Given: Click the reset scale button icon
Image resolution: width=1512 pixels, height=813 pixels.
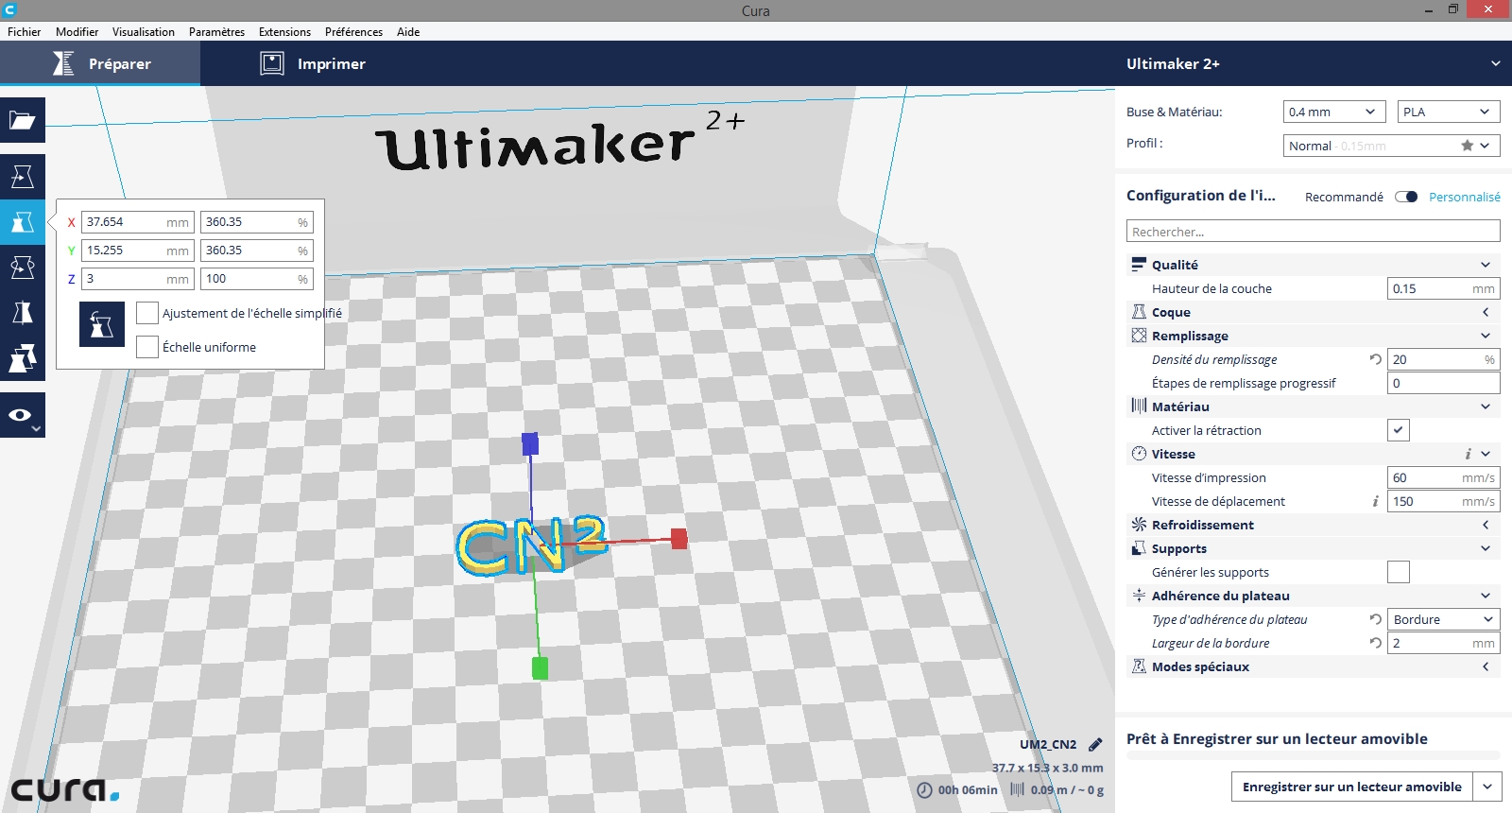Looking at the screenshot, I should (x=102, y=325).
